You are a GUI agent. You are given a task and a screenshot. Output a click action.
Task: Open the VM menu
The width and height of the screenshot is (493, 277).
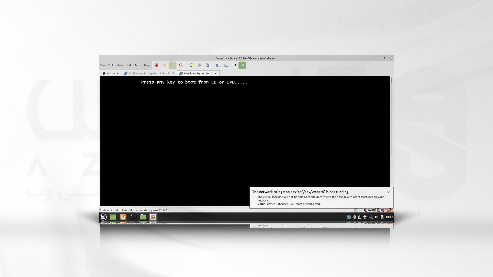point(129,65)
